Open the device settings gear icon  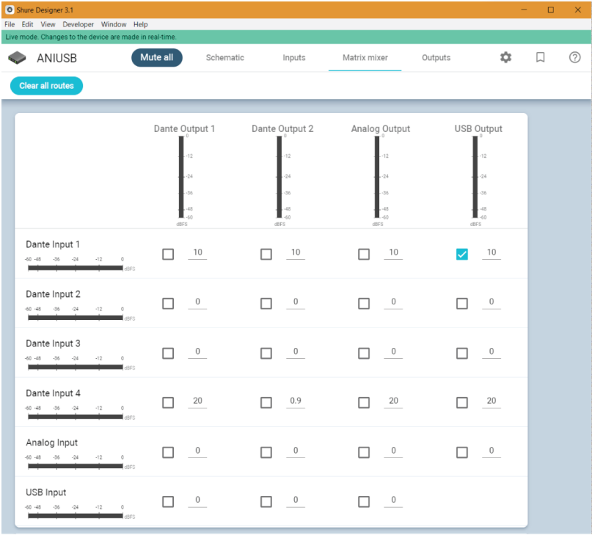pos(505,57)
